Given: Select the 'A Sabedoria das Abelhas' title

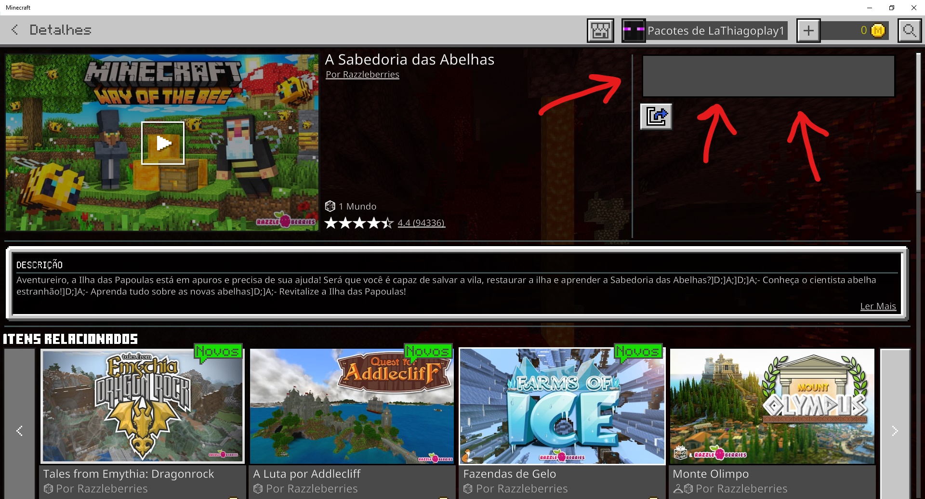Looking at the screenshot, I should [x=410, y=59].
